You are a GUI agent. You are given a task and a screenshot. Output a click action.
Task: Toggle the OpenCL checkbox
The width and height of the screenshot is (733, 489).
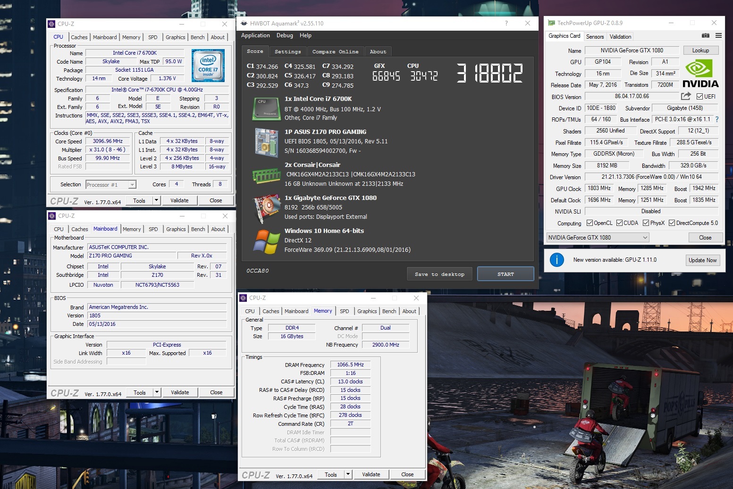(x=590, y=223)
